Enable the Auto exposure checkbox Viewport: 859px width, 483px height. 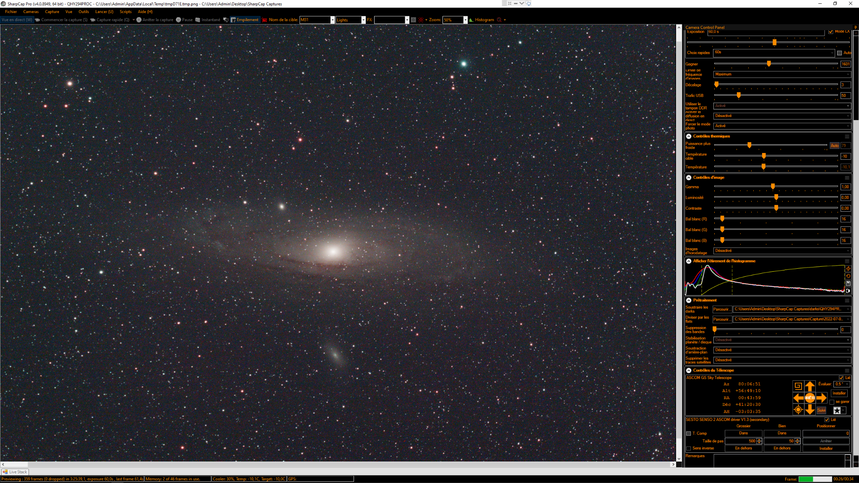(x=839, y=53)
